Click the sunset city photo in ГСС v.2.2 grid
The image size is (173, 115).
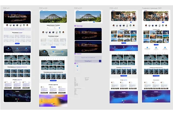coord(121,36)
